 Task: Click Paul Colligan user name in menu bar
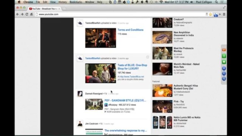pyautogui.click(x=204, y=2)
